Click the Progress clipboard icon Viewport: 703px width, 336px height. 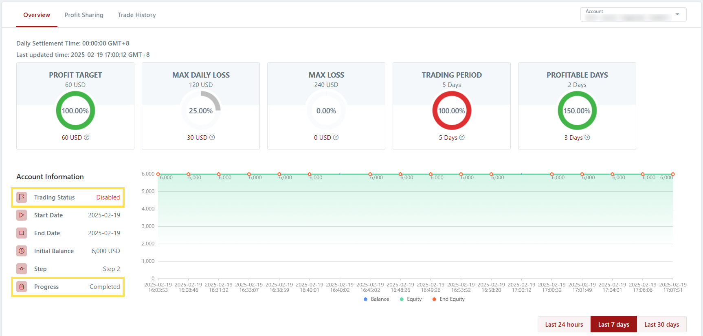click(22, 287)
